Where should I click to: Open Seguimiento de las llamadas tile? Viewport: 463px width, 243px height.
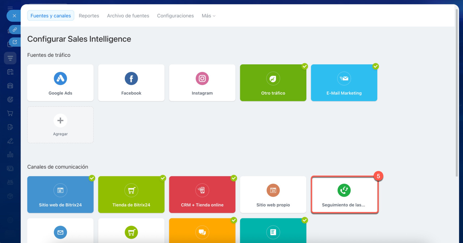click(x=344, y=195)
